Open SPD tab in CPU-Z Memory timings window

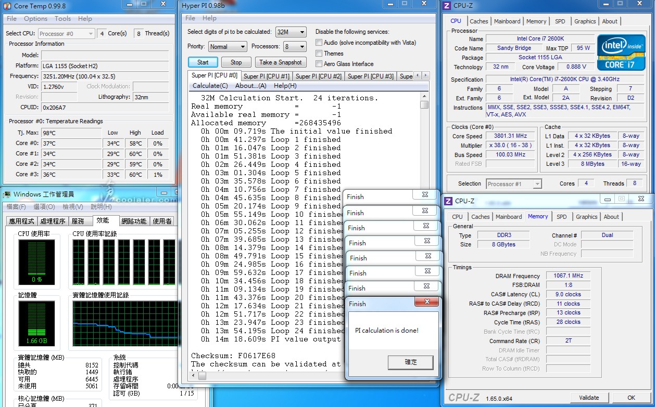(561, 217)
